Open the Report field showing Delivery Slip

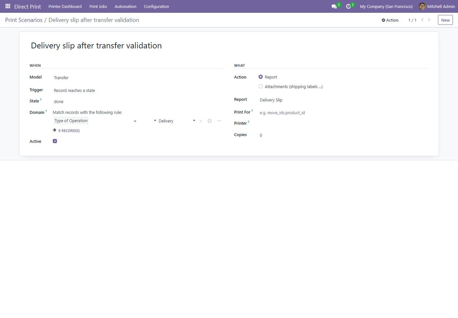pos(343,100)
